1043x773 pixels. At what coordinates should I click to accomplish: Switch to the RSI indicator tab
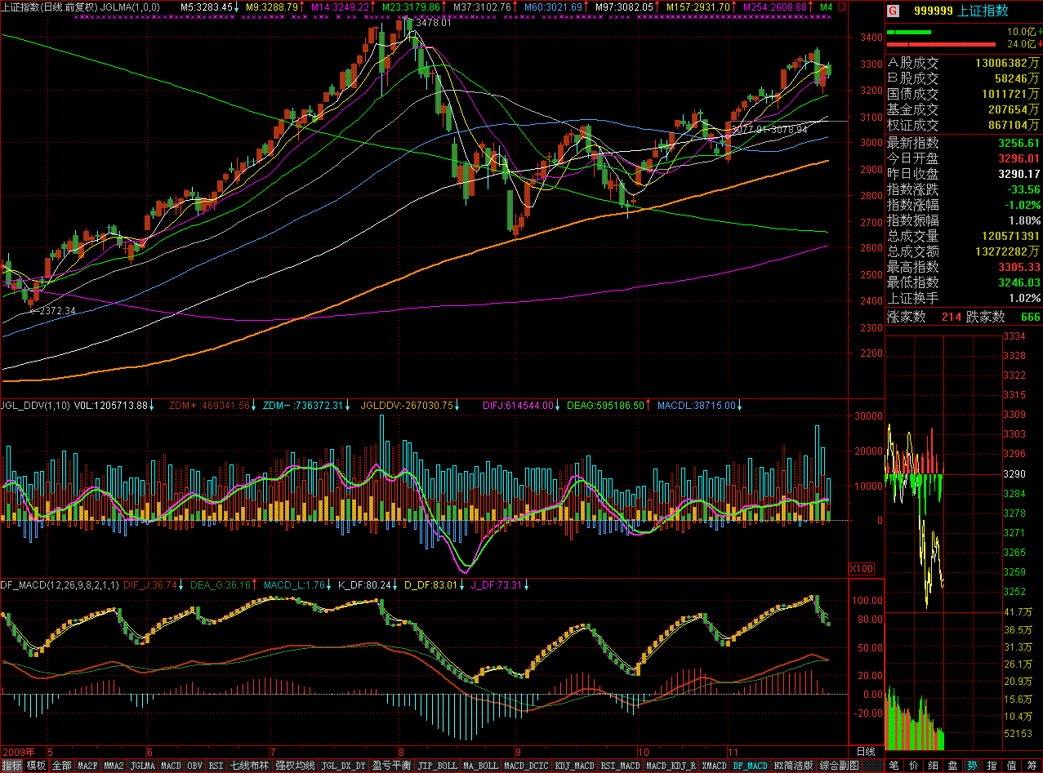point(216,766)
